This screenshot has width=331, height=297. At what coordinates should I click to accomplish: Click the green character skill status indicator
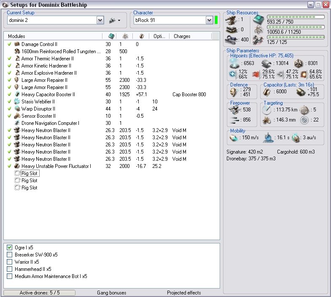point(216,20)
